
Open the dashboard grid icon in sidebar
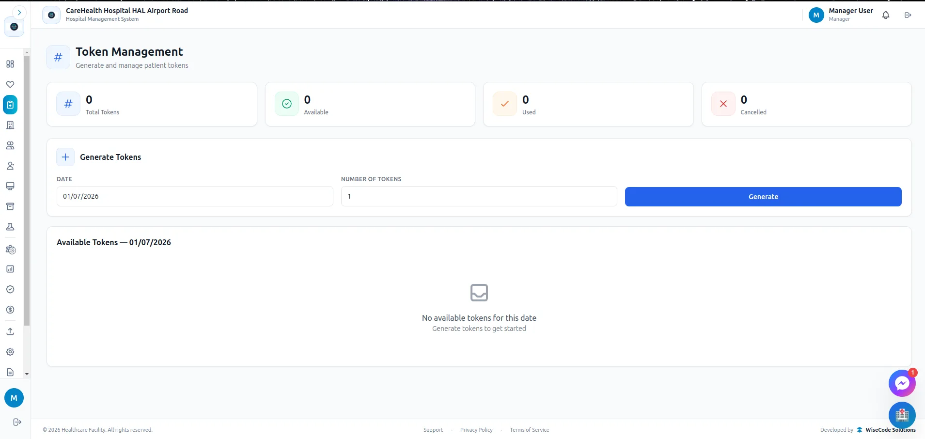[10, 64]
